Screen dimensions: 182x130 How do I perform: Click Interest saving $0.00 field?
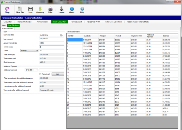pyautogui.click(x=52, y=86)
